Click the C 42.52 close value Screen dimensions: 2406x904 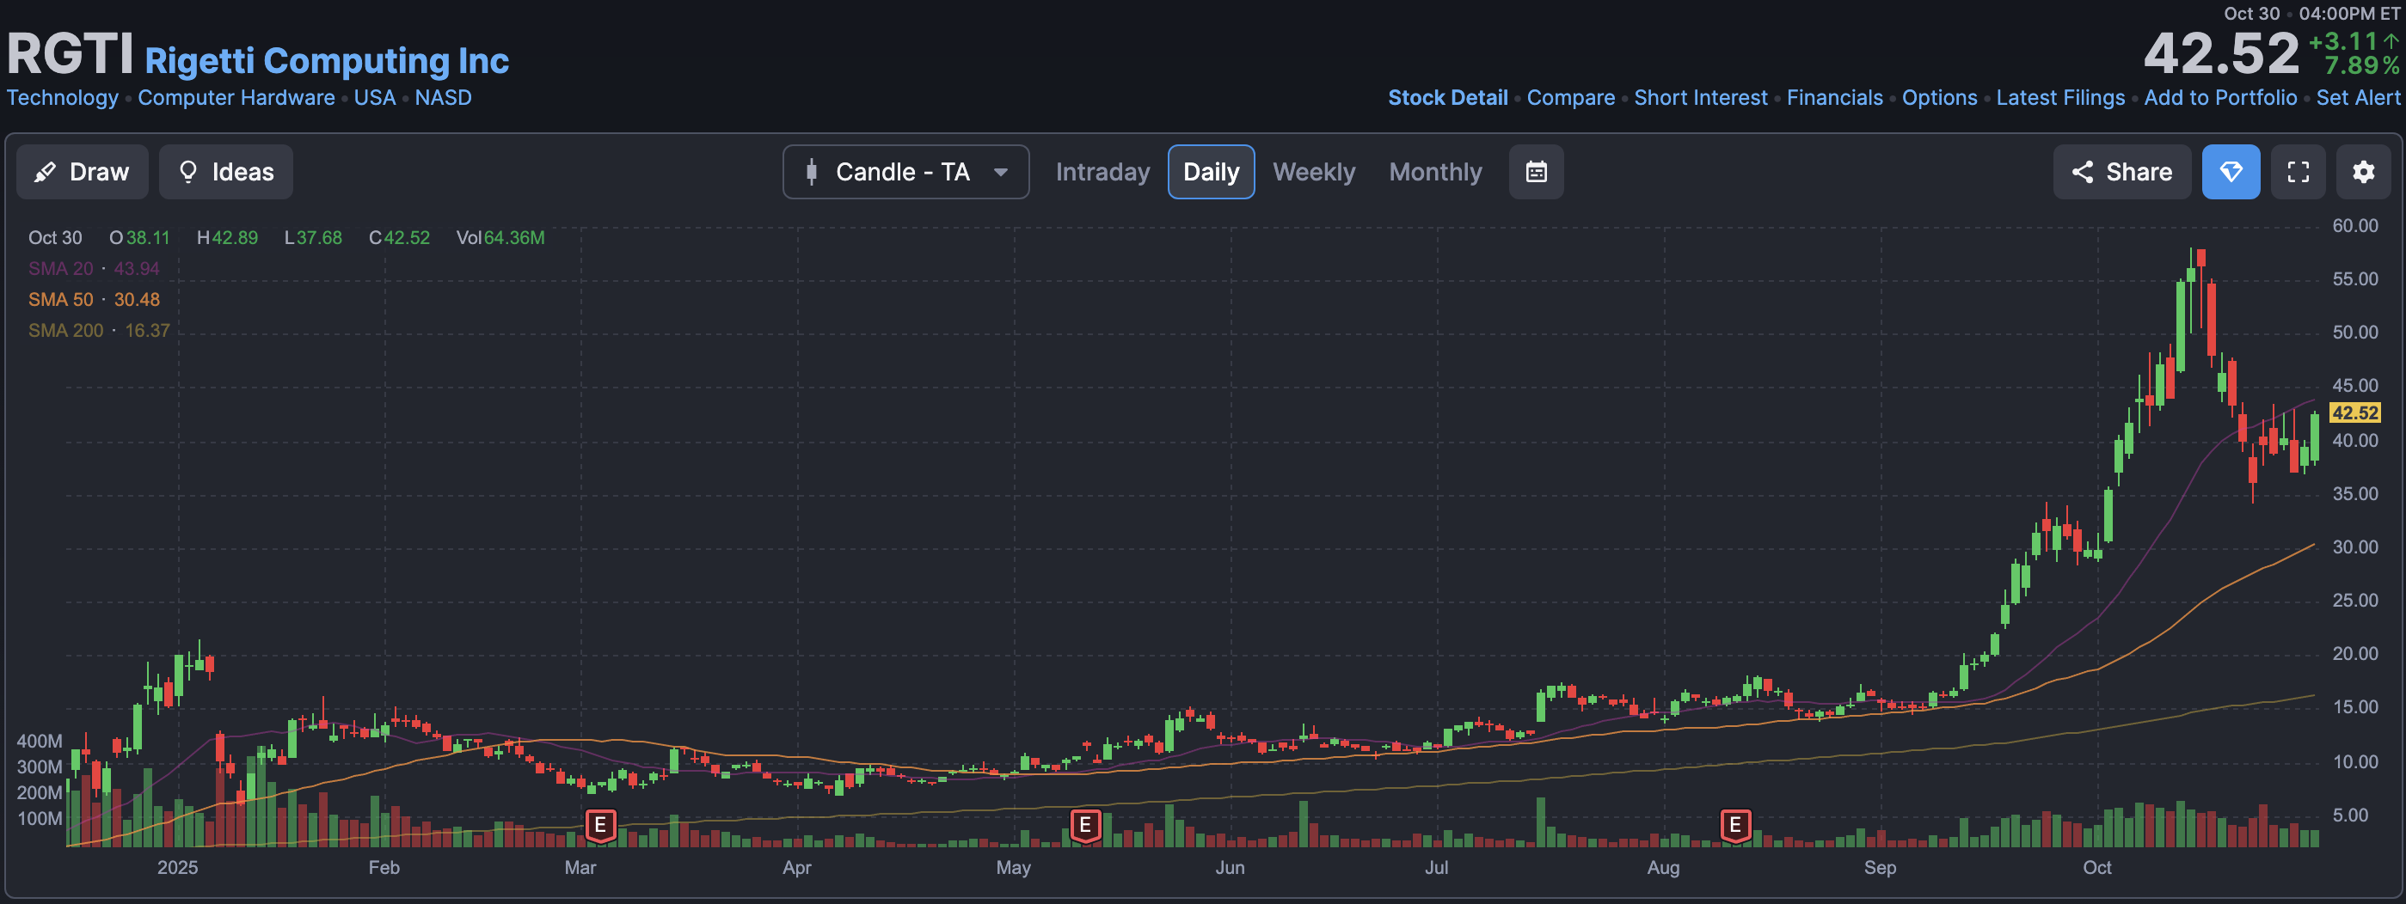tap(399, 238)
